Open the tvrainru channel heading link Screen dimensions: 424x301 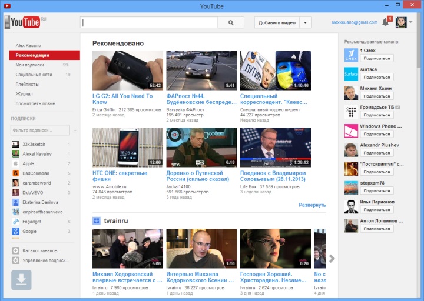[116, 220]
